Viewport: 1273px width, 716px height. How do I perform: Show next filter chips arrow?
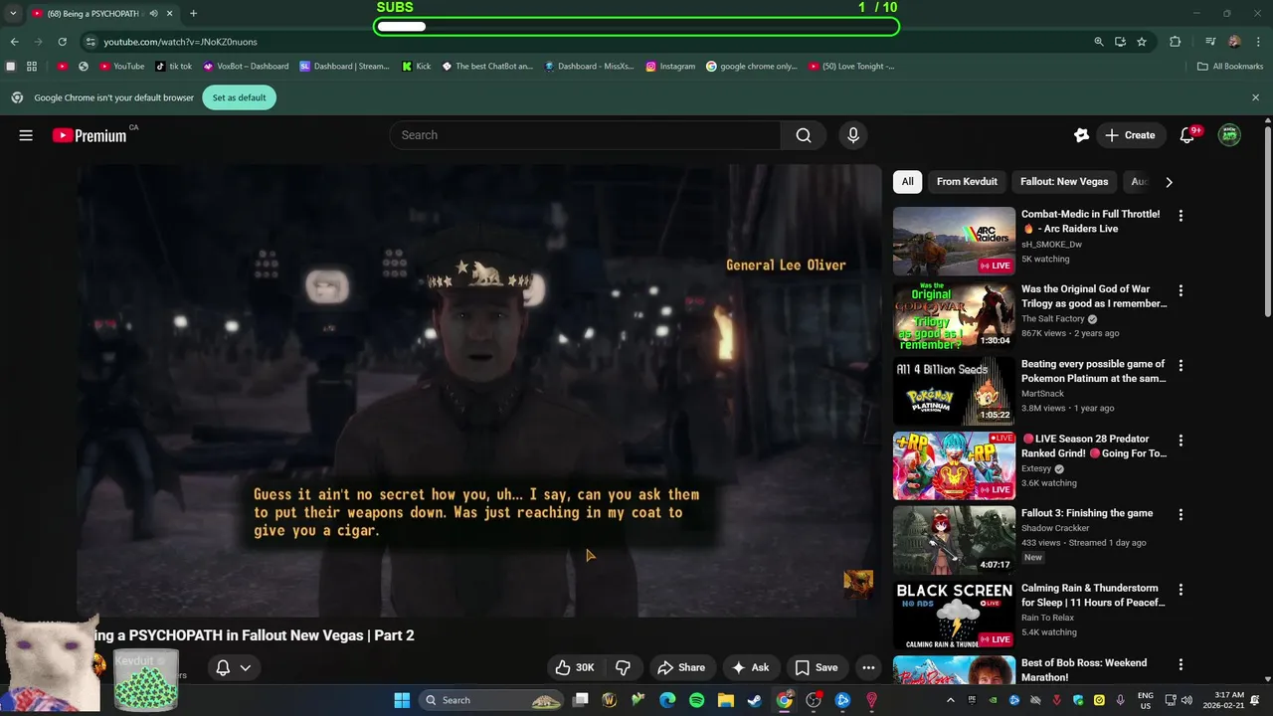(1169, 182)
